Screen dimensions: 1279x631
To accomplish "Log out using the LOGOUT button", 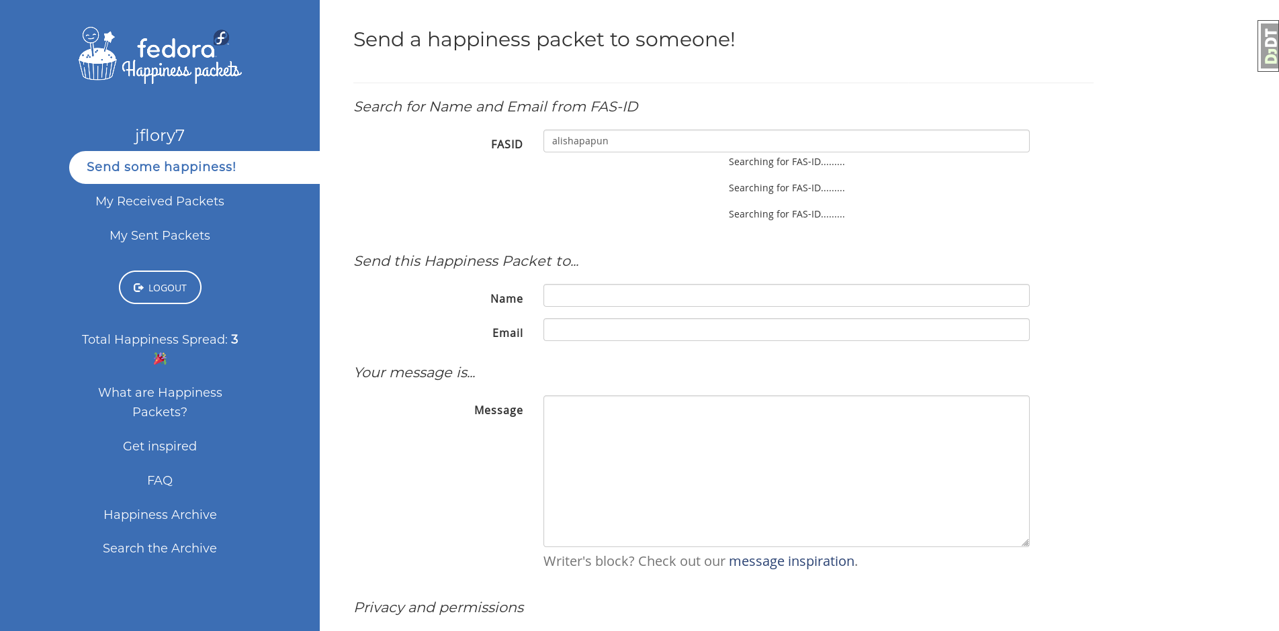I will click(x=160, y=287).
